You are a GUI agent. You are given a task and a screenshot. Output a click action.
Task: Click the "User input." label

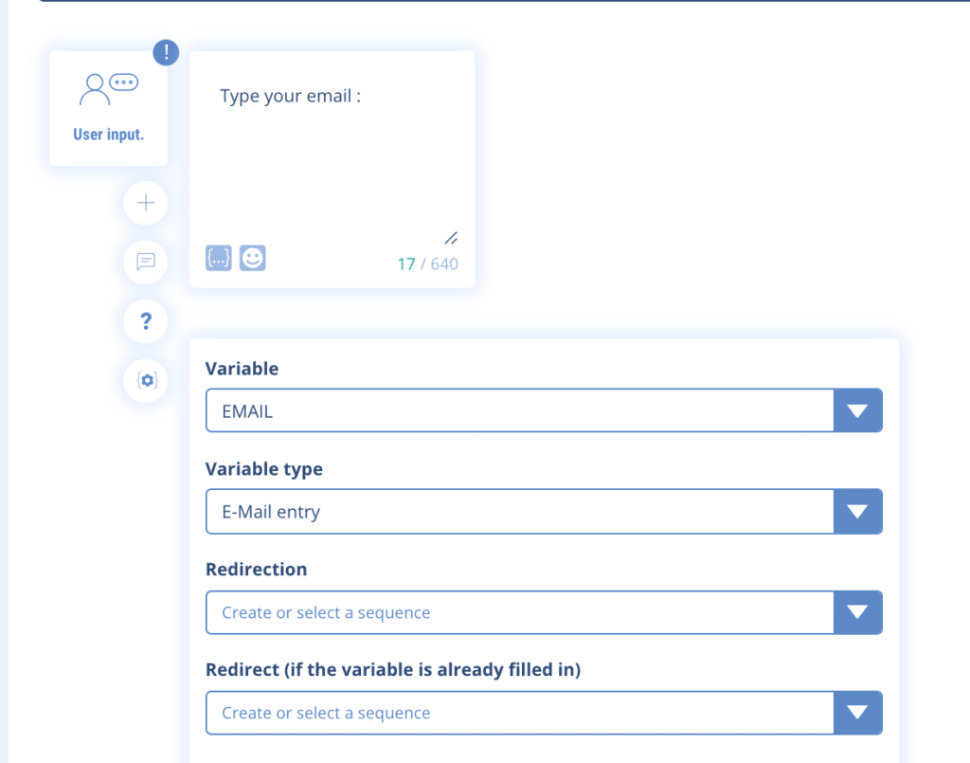109,135
